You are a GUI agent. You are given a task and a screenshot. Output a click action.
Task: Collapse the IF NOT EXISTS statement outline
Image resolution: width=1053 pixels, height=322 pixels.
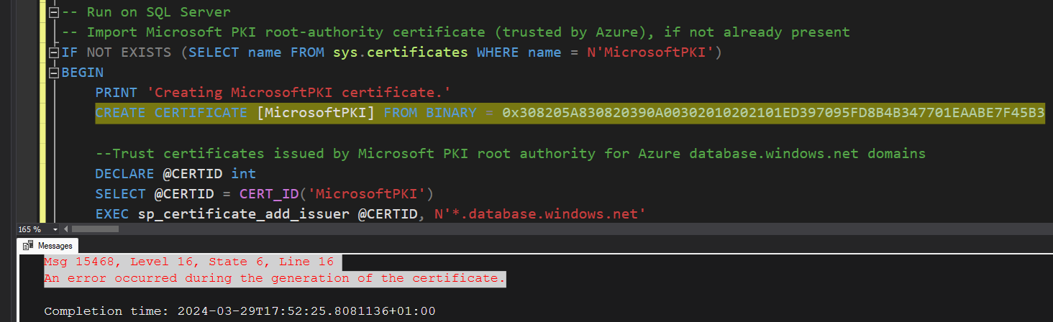click(53, 53)
